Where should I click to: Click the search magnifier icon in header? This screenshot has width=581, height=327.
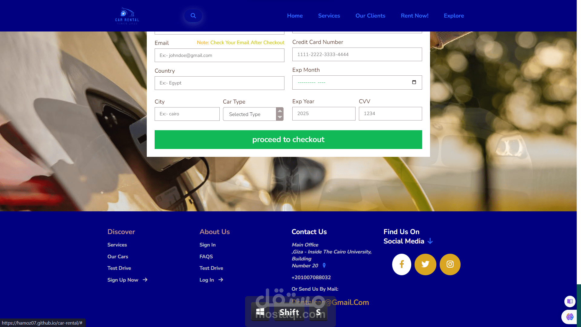[193, 16]
